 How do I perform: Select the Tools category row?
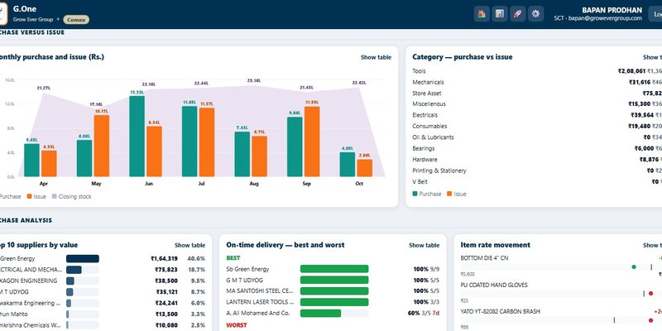click(537, 71)
